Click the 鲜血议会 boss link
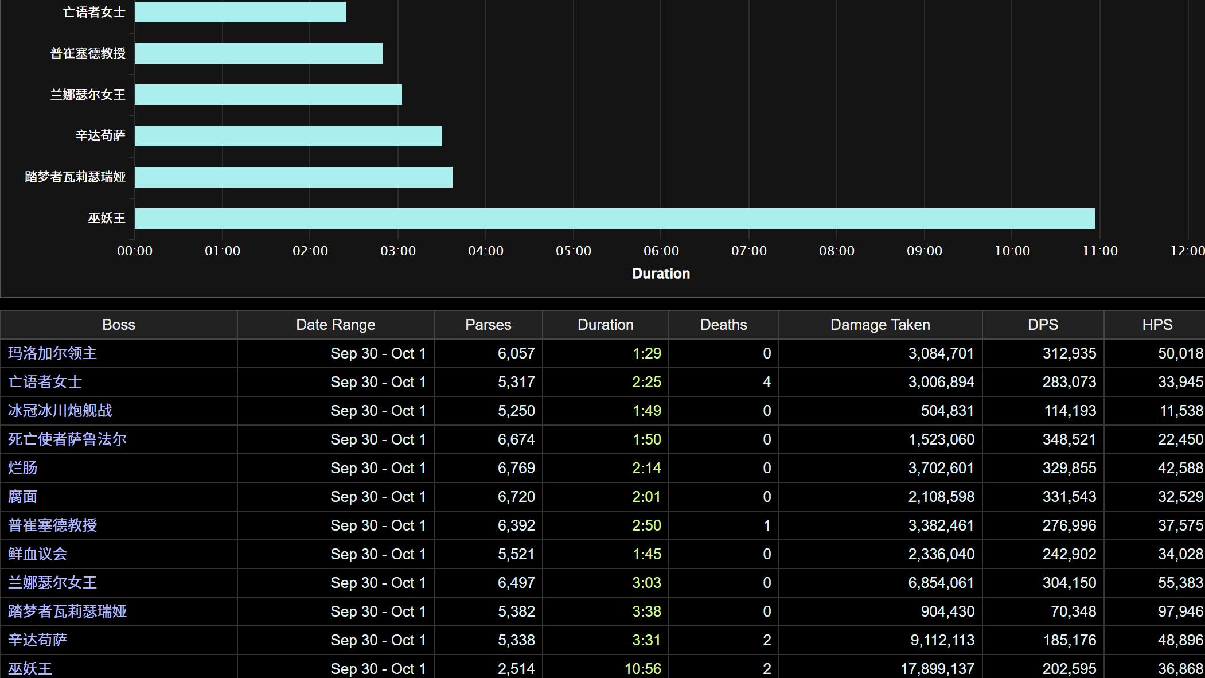The image size is (1205, 678). point(37,554)
